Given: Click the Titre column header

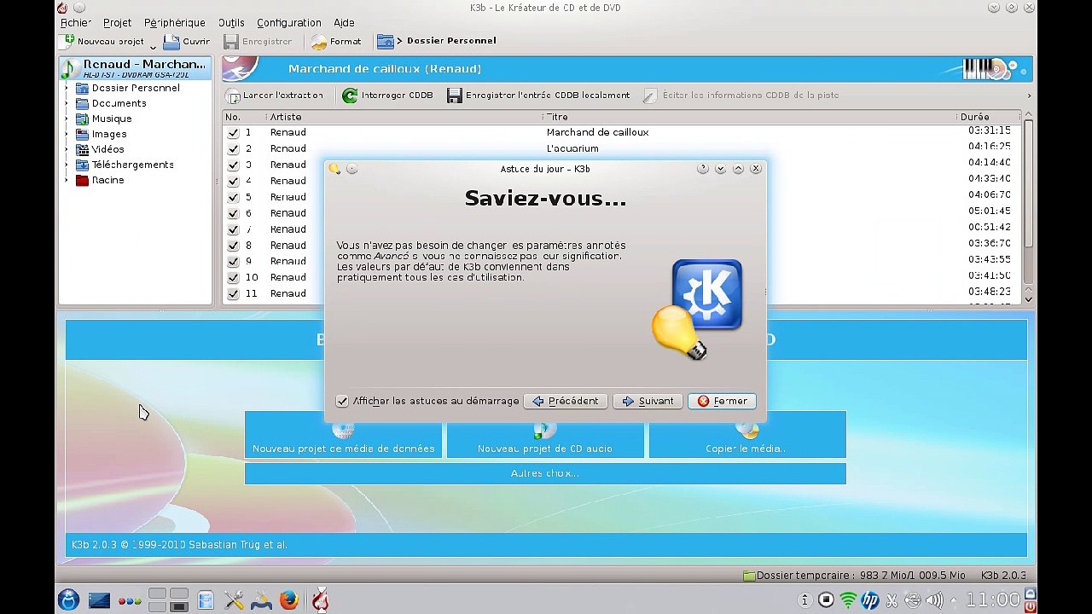Looking at the screenshot, I should tap(748, 117).
